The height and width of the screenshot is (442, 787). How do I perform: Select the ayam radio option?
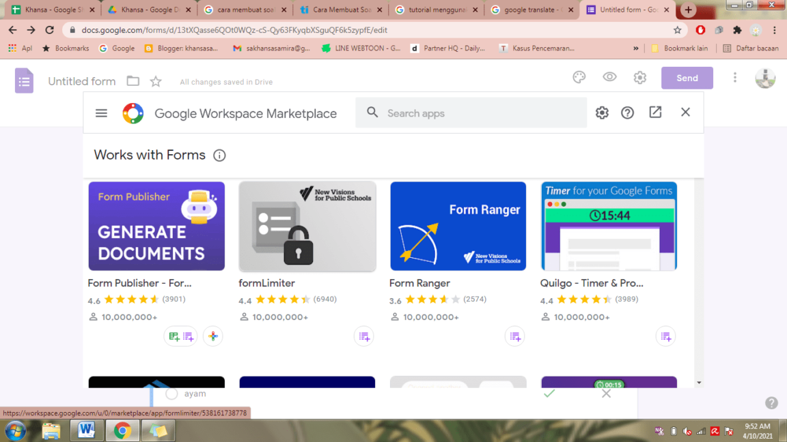(x=171, y=394)
